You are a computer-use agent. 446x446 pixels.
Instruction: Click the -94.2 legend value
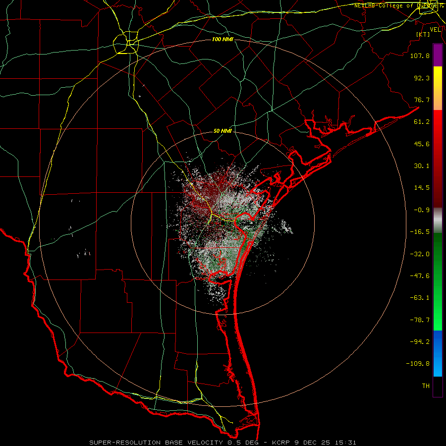point(420,341)
